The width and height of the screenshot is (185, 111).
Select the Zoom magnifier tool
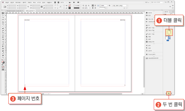pyautogui.click(x=3, y=58)
